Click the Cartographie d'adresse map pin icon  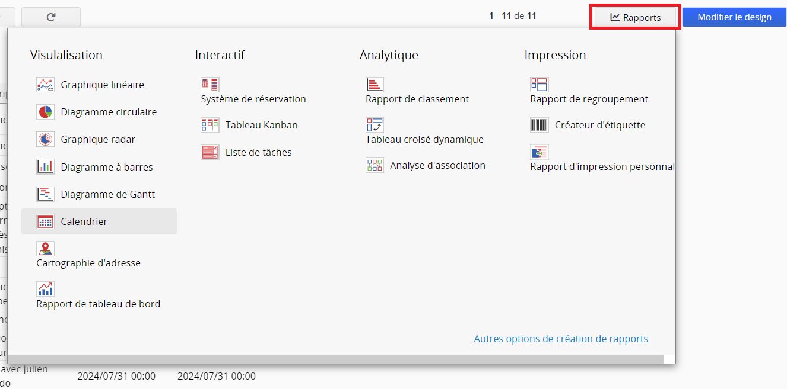[45, 249]
